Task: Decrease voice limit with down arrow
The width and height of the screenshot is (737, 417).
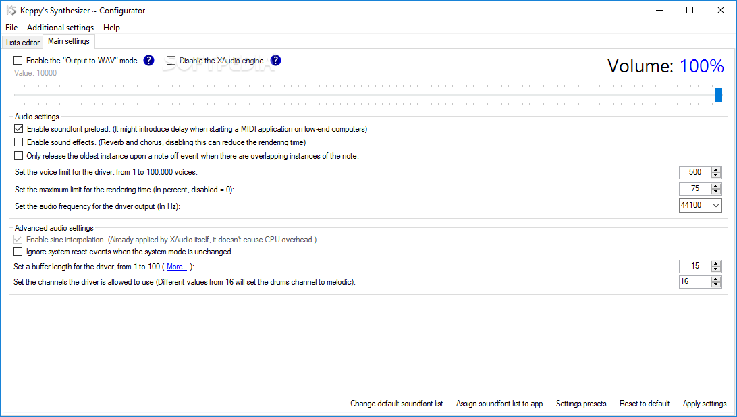Action: coord(716,175)
